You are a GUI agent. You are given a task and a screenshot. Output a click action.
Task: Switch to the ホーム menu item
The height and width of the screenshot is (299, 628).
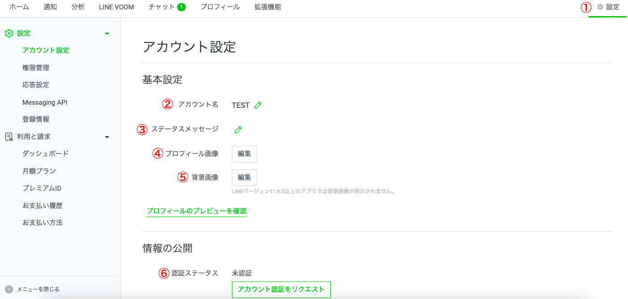[19, 7]
